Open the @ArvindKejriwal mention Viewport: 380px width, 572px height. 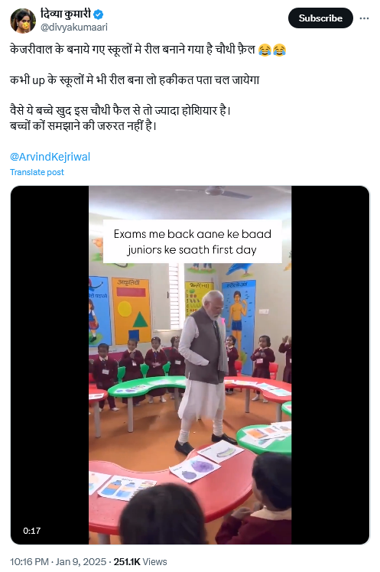(50, 157)
